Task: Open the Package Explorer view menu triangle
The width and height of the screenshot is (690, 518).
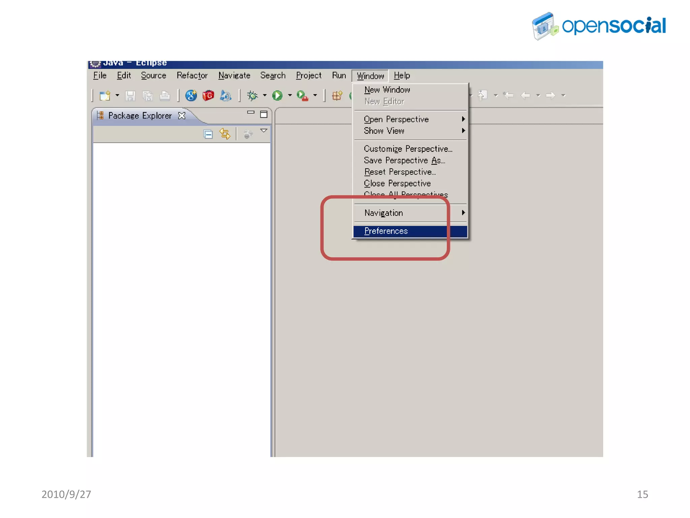Action: click(264, 131)
